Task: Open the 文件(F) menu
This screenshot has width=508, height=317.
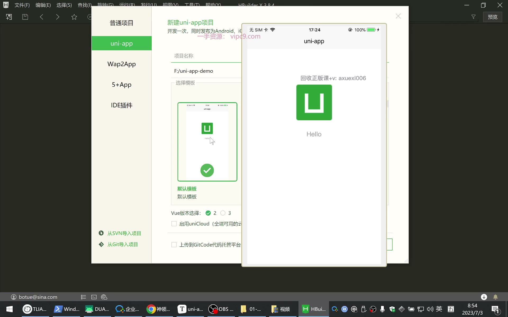Action: tap(22, 5)
